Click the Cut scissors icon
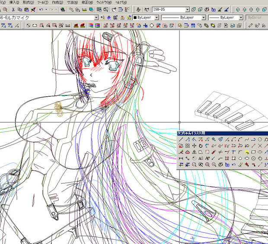268x244 pixels. click(13, 10)
